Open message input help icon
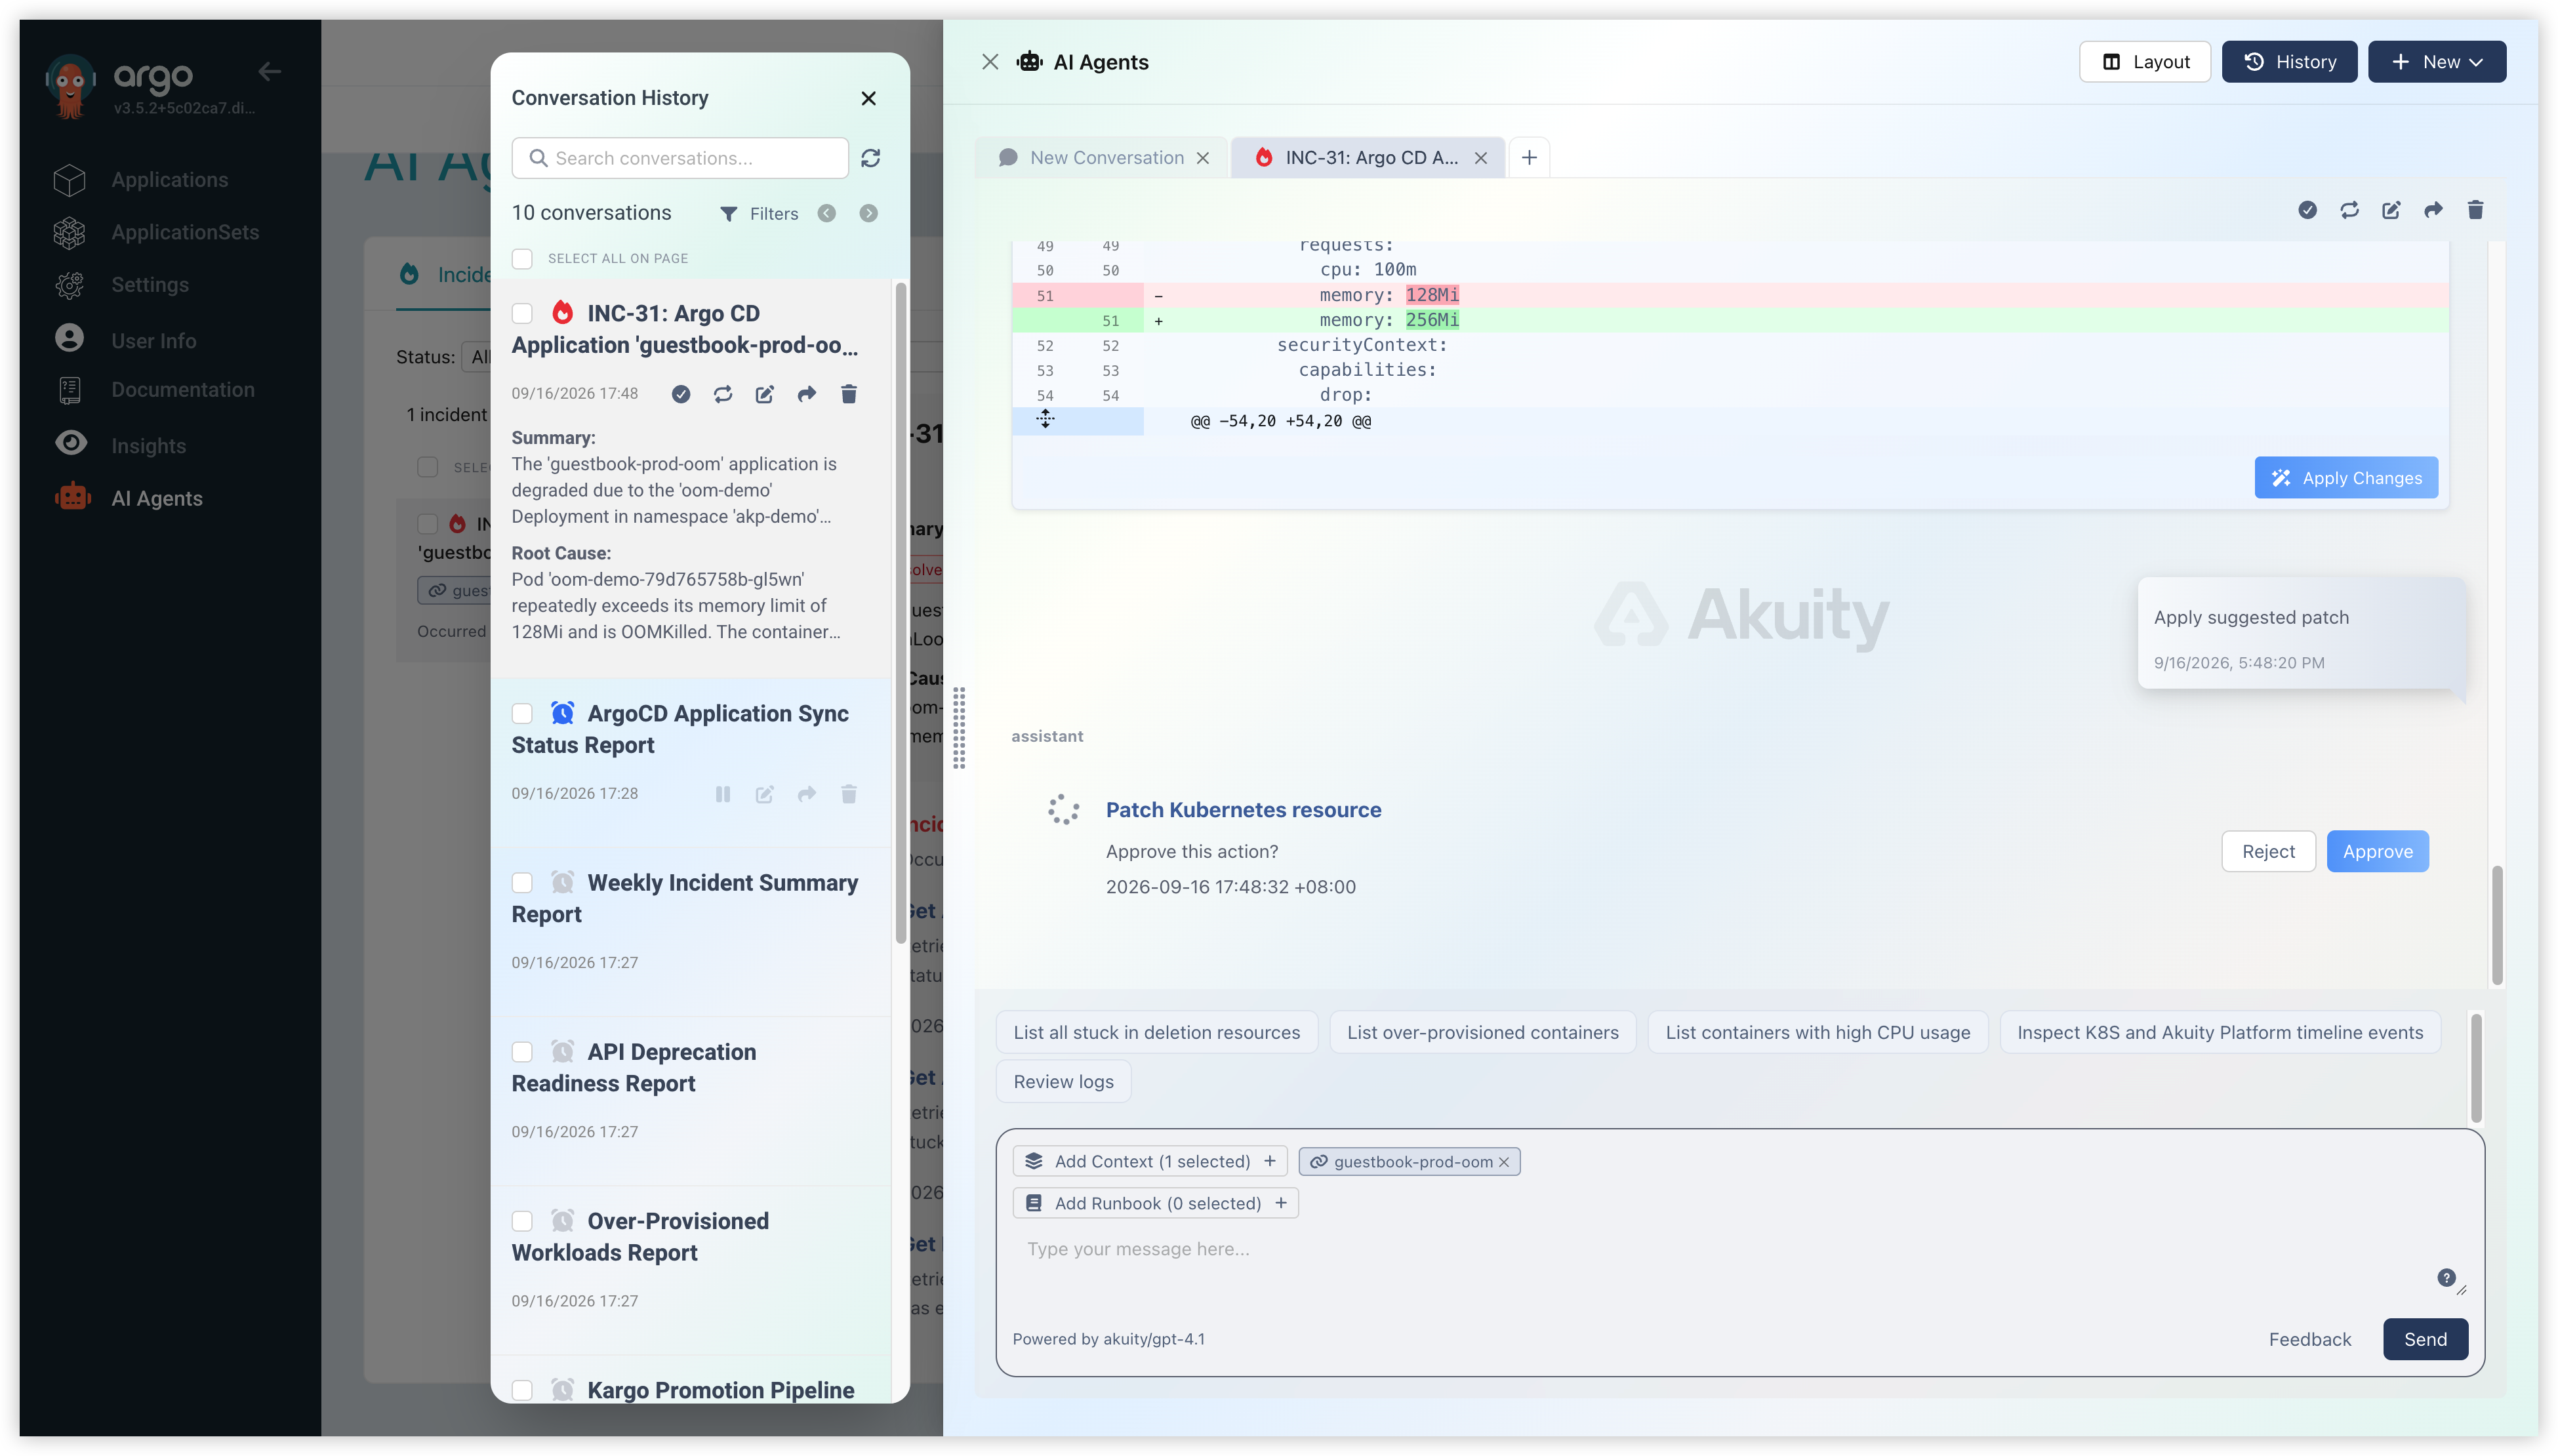Image resolution: width=2558 pixels, height=1456 pixels. pyautogui.click(x=2446, y=1277)
